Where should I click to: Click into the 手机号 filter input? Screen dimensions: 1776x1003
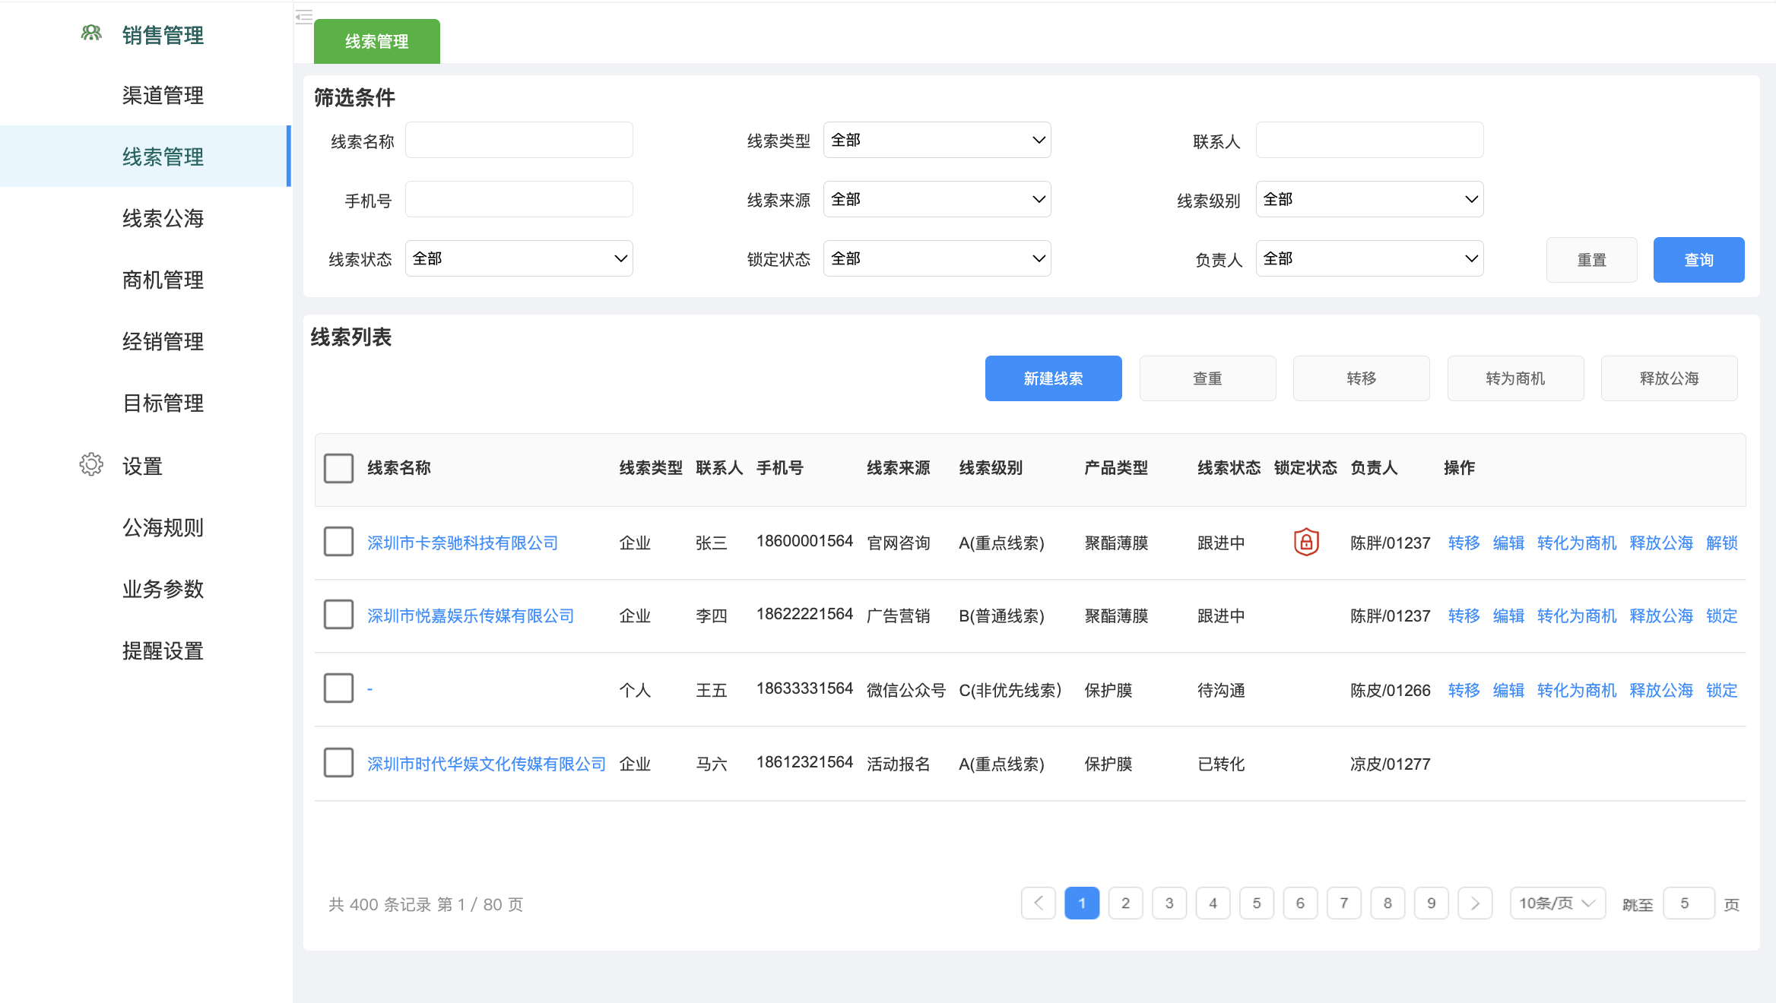click(519, 199)
